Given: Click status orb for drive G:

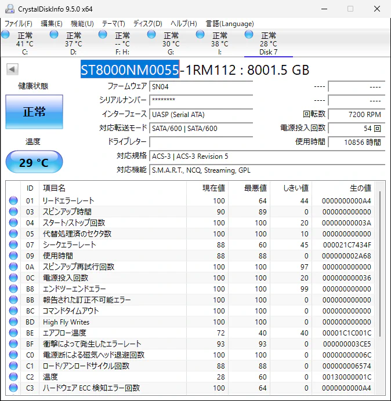Looking at the screenshot, I should click(x=151, y=34).
